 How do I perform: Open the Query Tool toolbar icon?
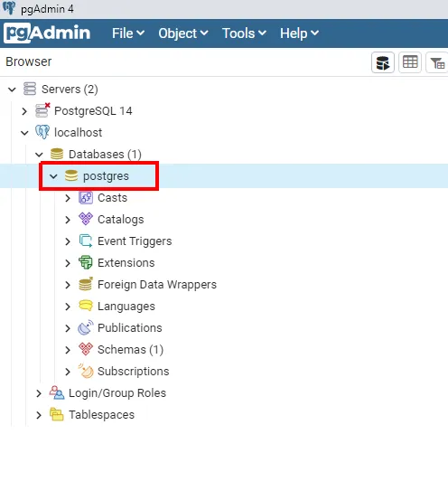383,62
